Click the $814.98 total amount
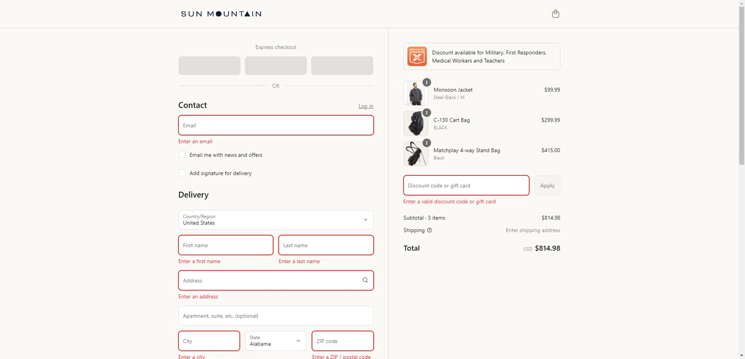Image resolution: width=745 pixels, height=359 pixels. pyautogui.click(x=547, y=248)
